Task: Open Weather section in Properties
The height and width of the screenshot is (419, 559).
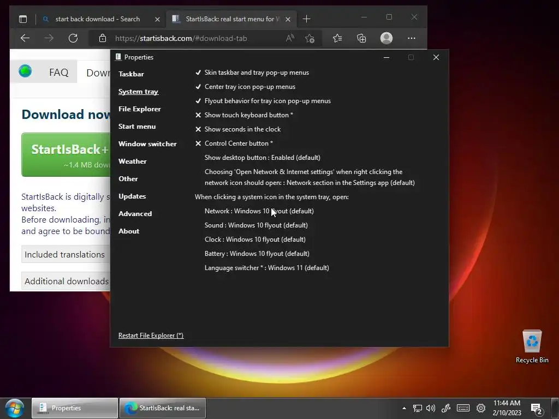Action: [132, 161]
